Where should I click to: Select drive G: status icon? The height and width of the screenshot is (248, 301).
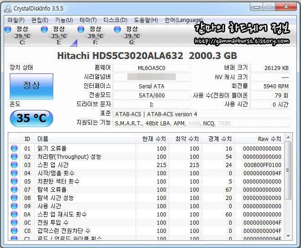click(x=117, y=29)
